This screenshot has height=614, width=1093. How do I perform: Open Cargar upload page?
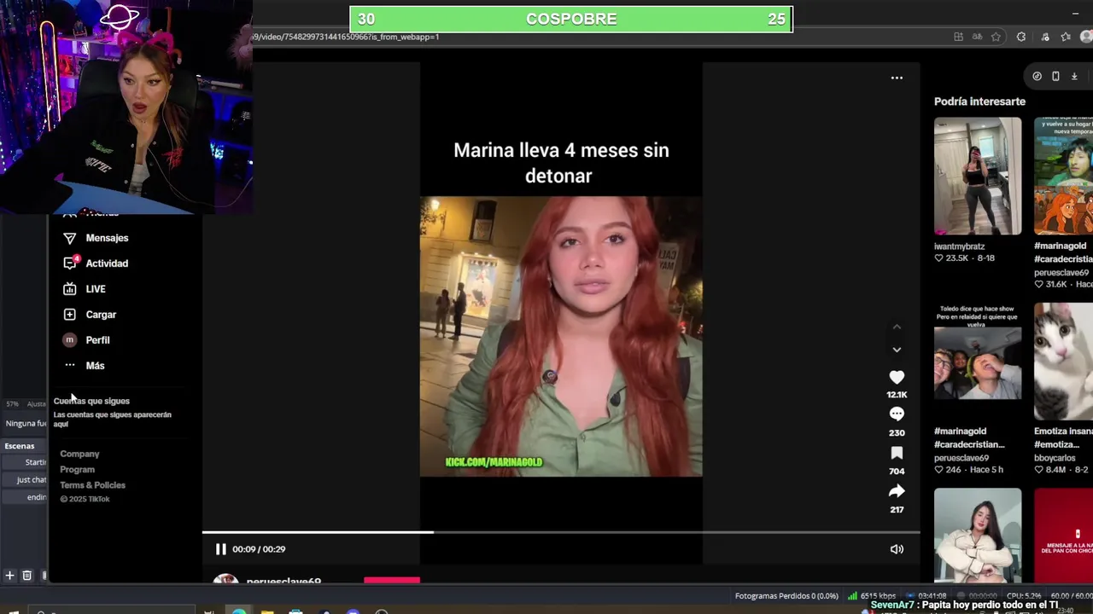101,315
